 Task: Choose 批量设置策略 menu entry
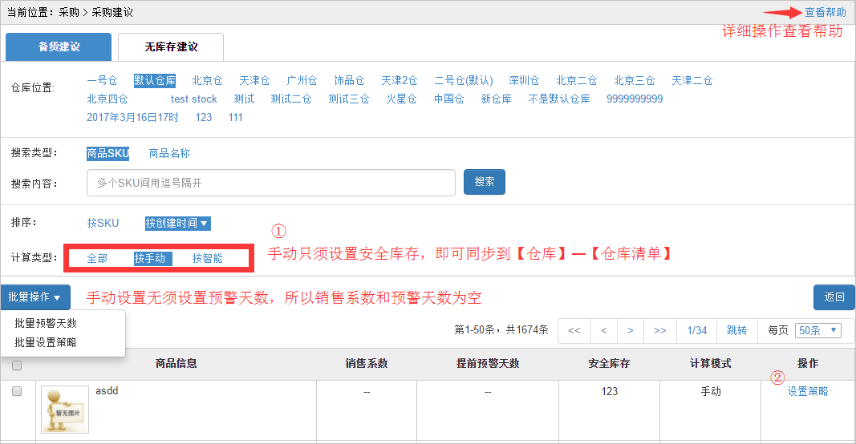point(46,342)
